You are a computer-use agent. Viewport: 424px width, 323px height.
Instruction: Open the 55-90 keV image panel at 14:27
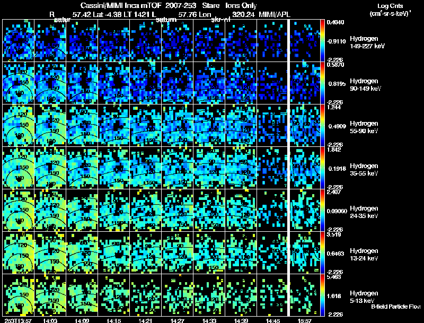pyautogui.click(x=178, y=125)
